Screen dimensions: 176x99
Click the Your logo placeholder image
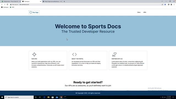[34, 12]
